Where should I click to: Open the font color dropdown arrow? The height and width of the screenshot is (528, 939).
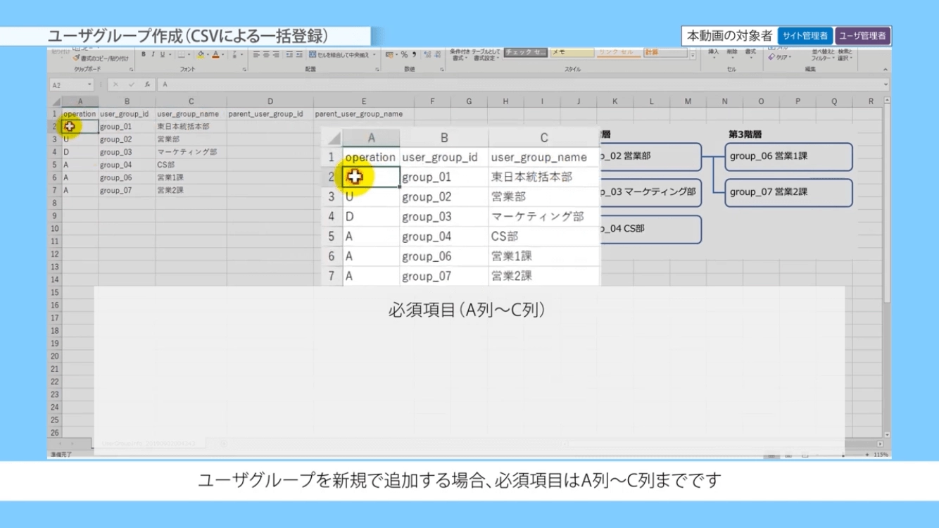click(x=223, y=54)
